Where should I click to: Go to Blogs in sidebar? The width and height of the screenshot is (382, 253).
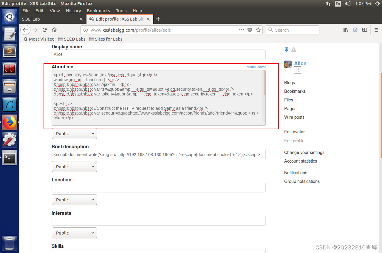point(290,83)
